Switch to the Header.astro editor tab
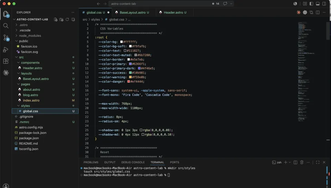Viewport: 331px width, 188px height. [x=175, y=12]
